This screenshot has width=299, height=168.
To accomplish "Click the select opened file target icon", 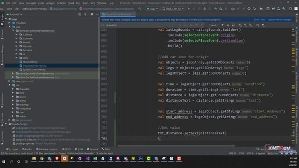I will click(80, 14).
